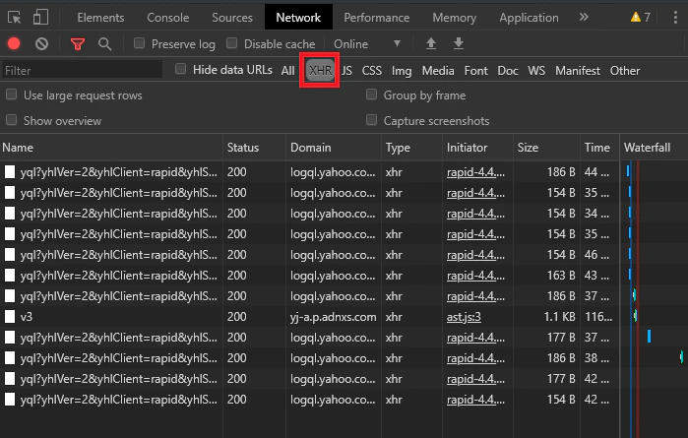Open the network search magnifier

104,44
